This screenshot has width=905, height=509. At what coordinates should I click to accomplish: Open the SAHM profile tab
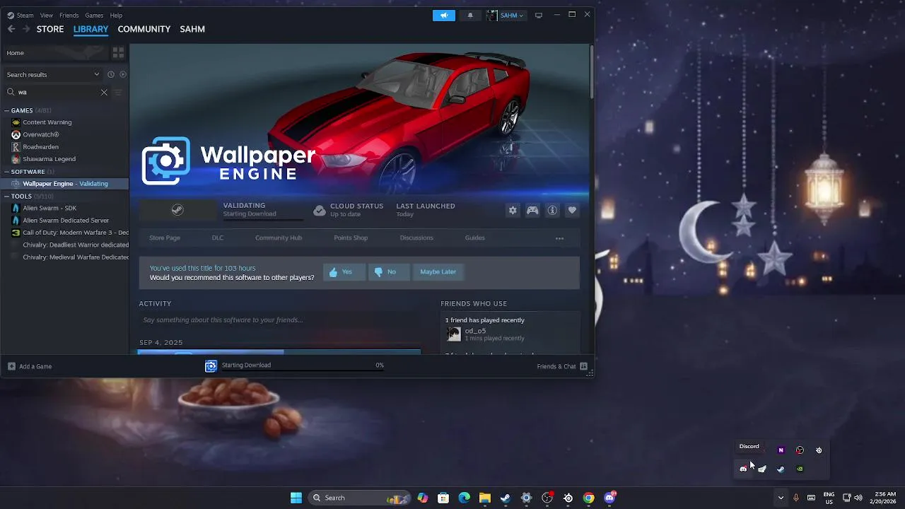(x=192, y=29)
